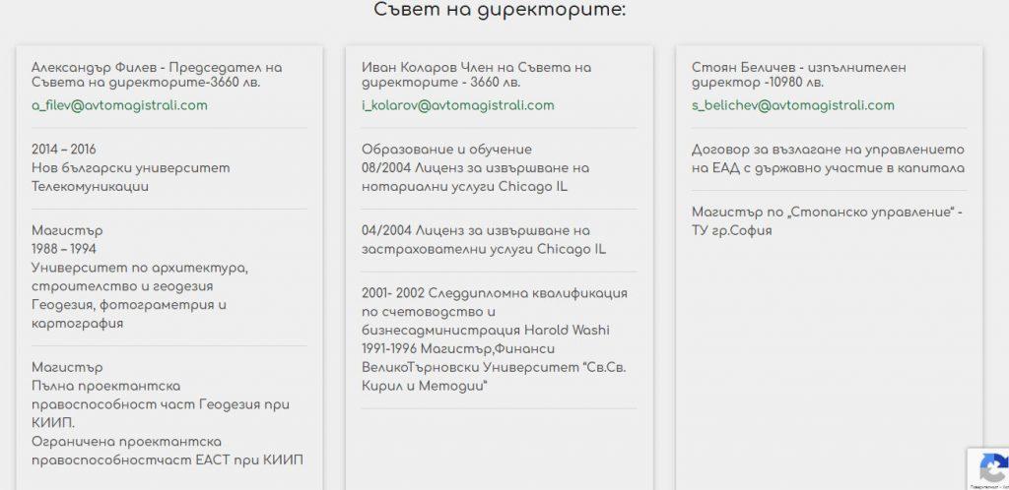
Task: Click the "Съвет на директорите:" heading
Action: (501, 12)
